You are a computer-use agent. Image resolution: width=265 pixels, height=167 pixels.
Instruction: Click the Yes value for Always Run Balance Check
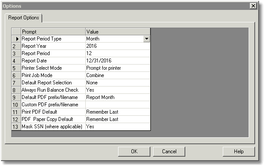118,90
